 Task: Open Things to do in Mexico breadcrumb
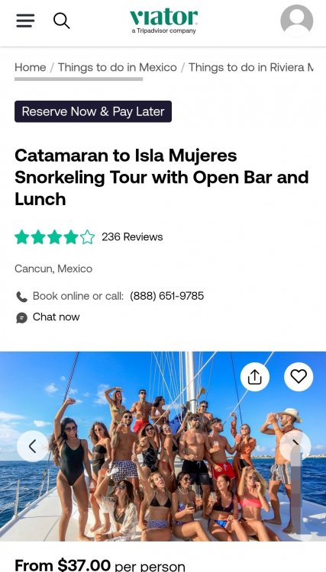tap(117, 67)
